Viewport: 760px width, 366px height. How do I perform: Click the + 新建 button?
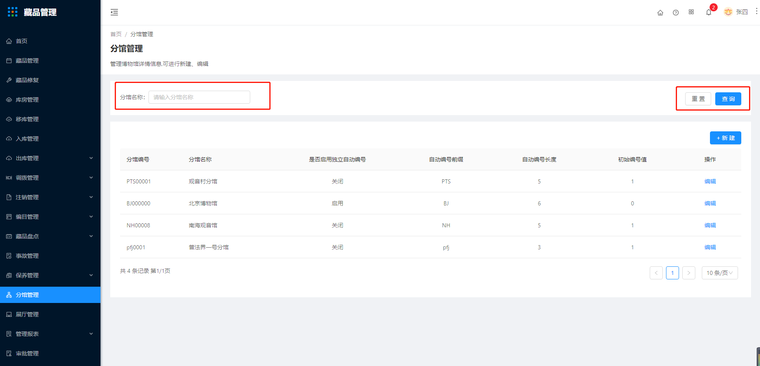point(725,138)
